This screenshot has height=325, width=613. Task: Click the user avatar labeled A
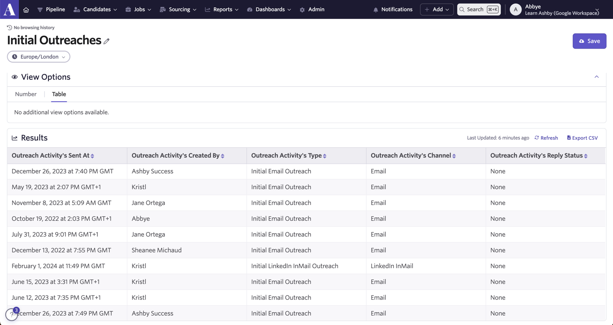click(x=516, y=9)
